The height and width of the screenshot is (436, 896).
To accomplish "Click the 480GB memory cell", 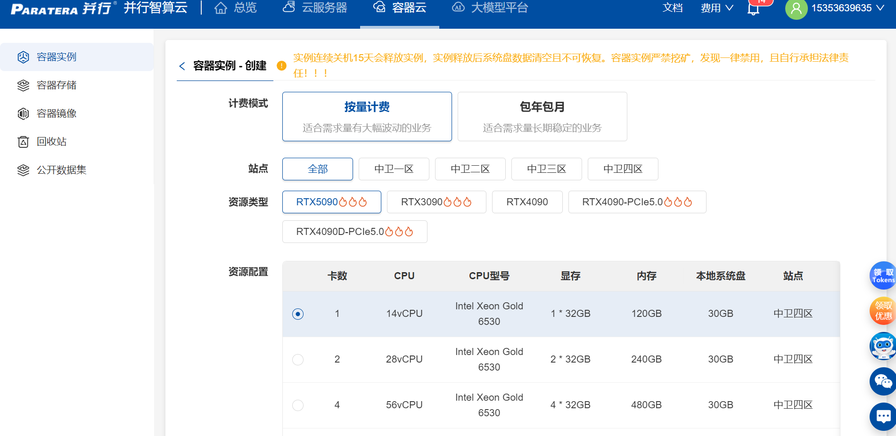I will (x=647, y=405).
